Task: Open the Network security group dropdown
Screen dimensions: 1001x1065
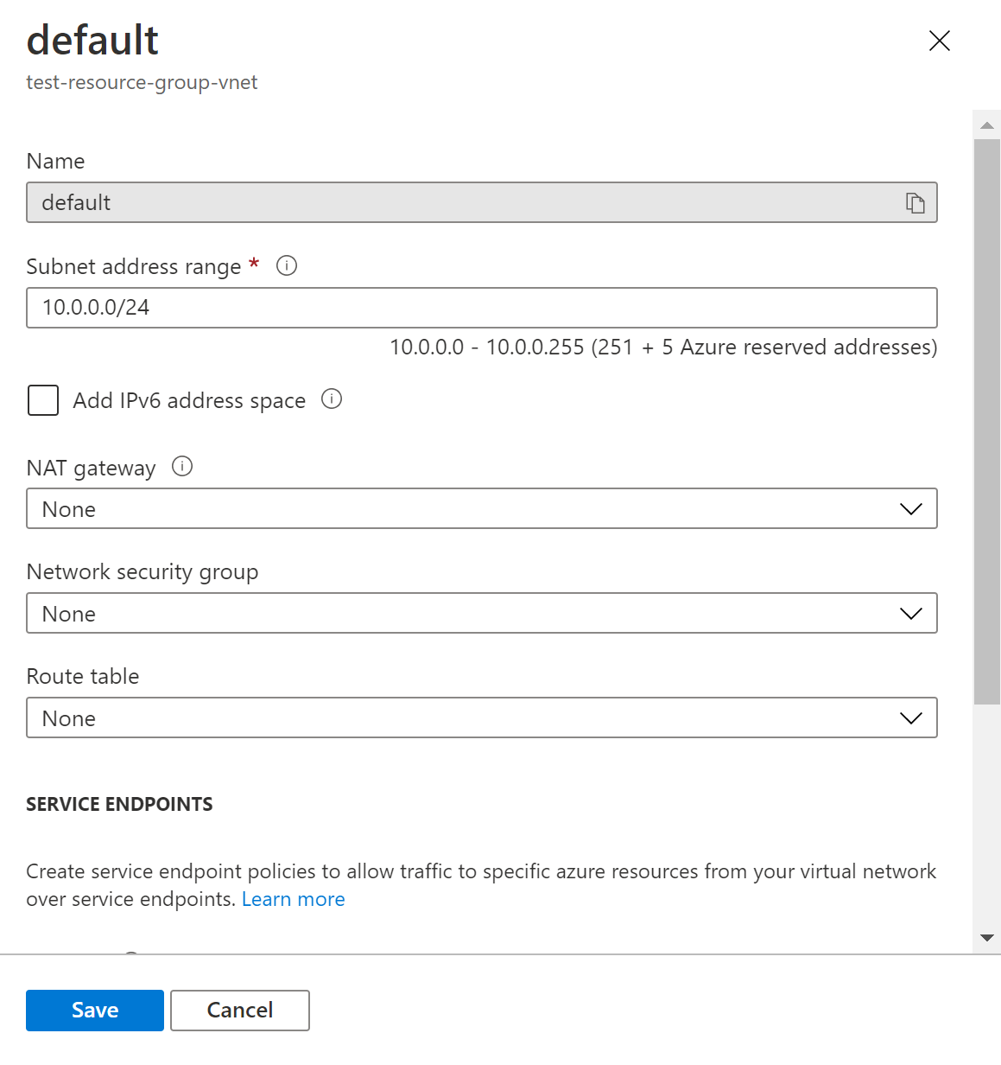Action: pyautogui.click(x=481, y=614)
